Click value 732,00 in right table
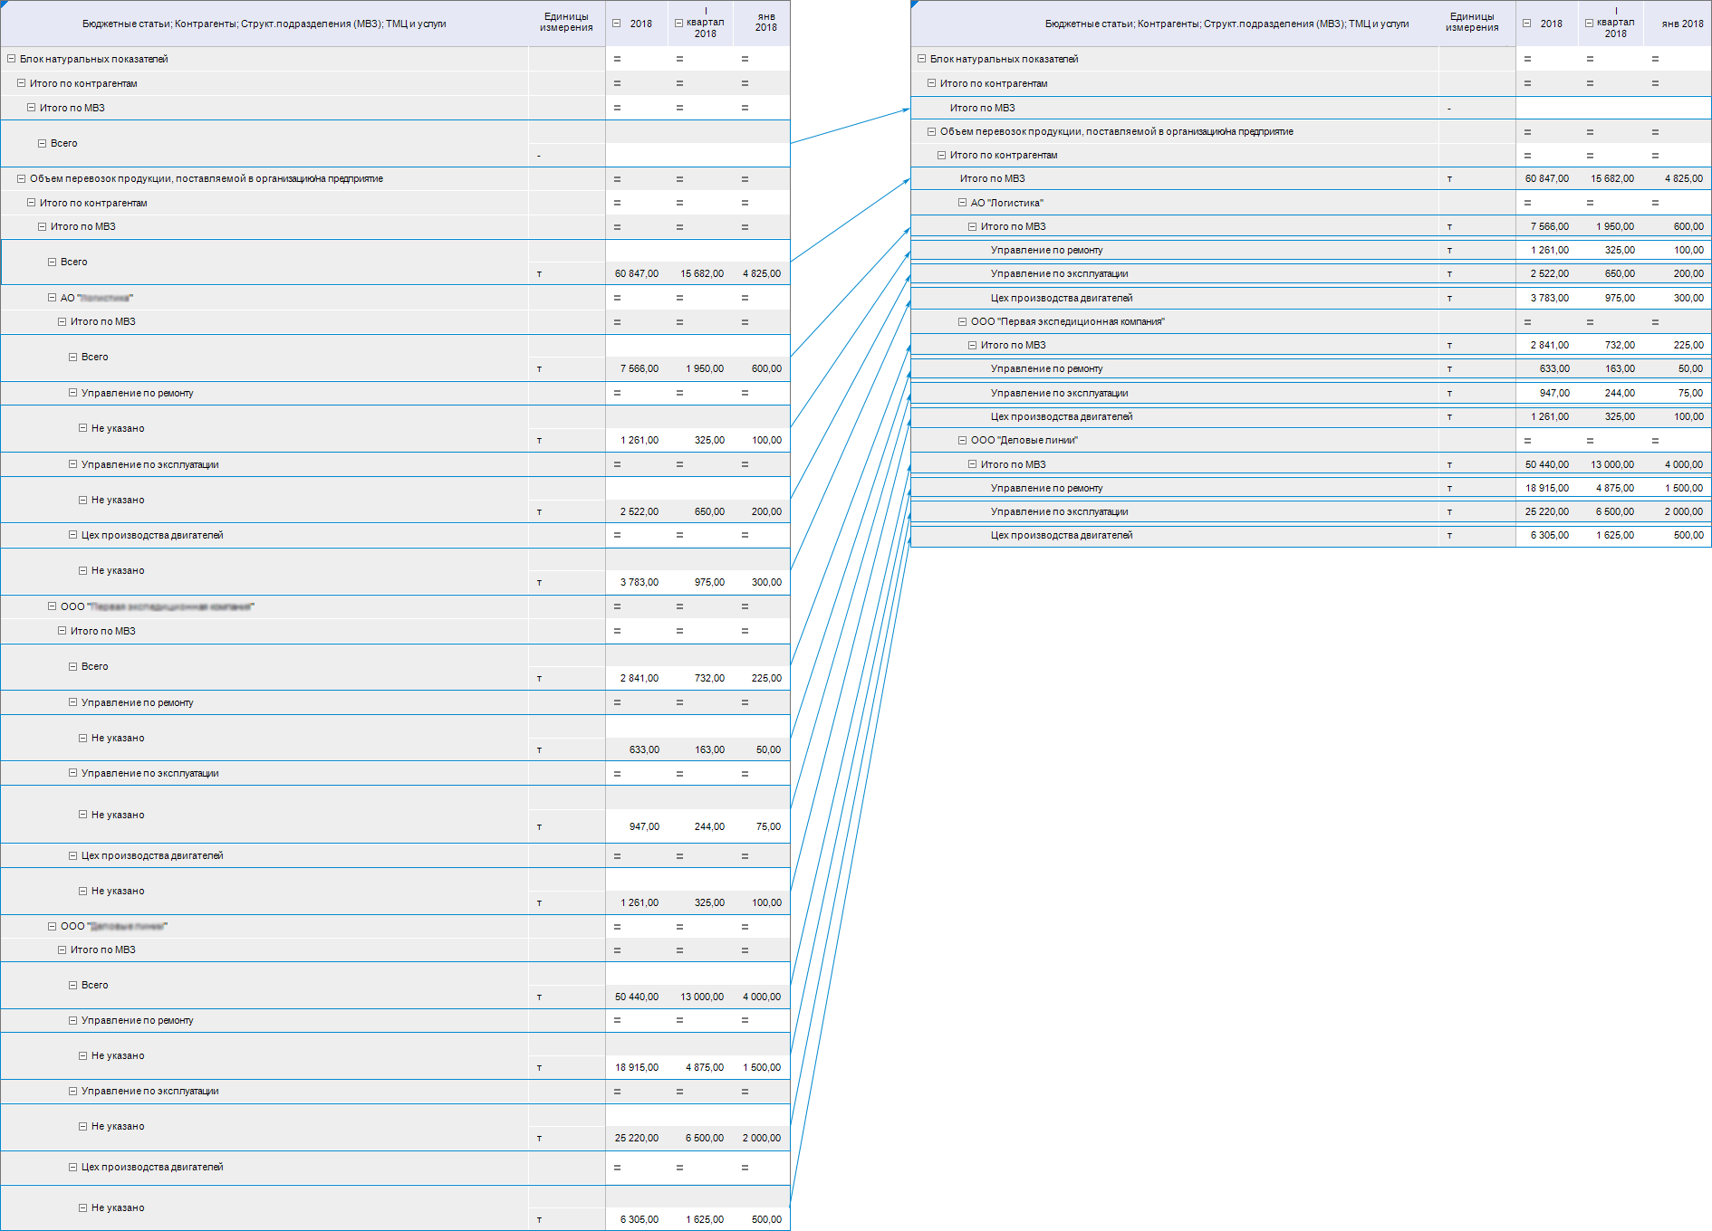1712x1231 pixels. [1620, 346]
